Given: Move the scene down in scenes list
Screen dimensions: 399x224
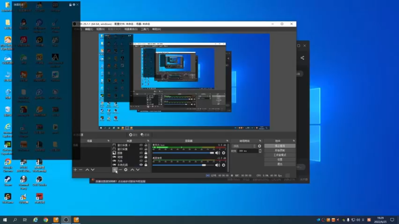Looking at the screenshot, I should click(93, 170).
